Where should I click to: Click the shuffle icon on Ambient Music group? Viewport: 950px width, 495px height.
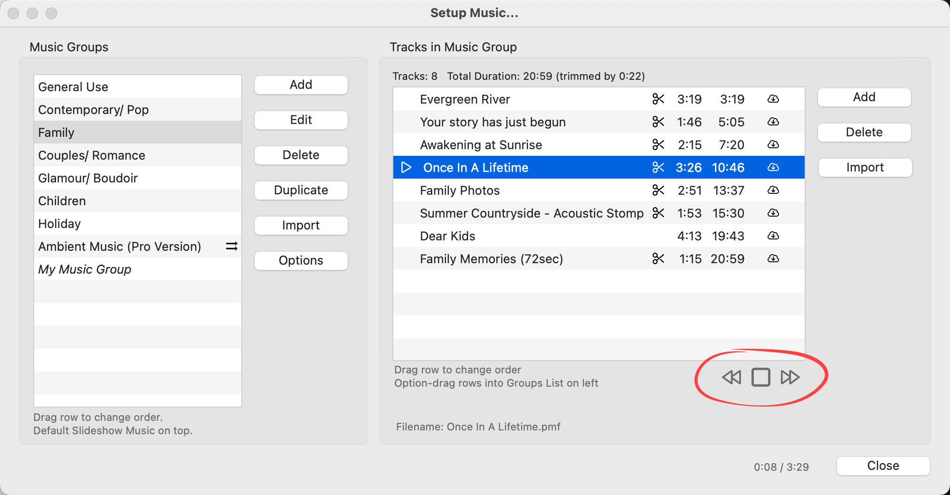click(x=232, y=246)
